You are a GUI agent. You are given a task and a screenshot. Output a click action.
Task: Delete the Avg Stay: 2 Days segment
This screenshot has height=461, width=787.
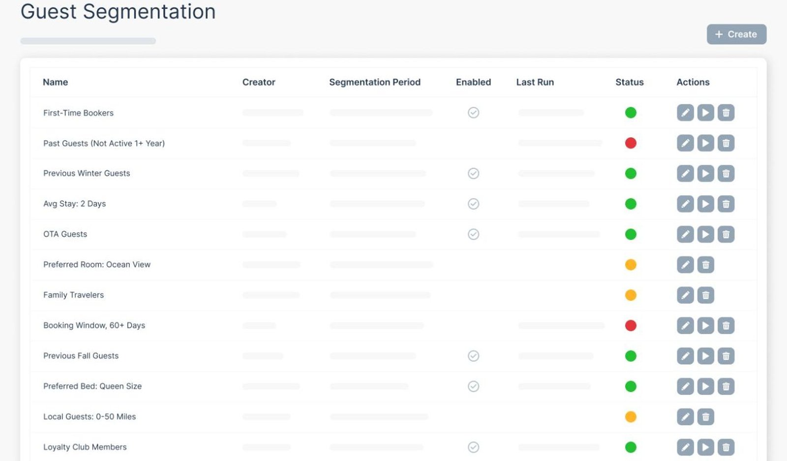(x=726, y=204)
